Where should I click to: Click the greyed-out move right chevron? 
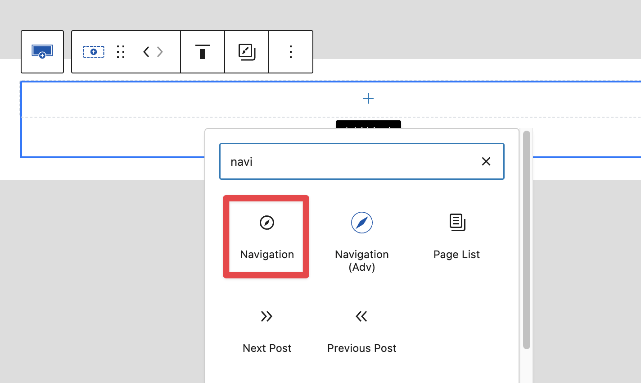[x=160, y=52]
